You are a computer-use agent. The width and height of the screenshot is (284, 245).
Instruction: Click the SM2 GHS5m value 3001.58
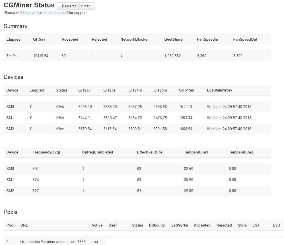point(160,129)
